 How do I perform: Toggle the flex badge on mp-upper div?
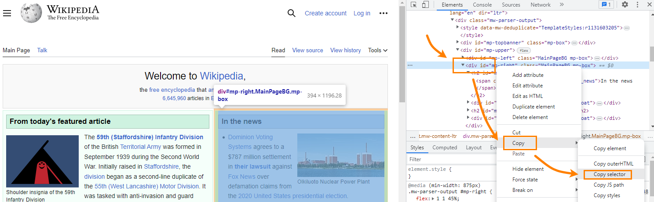(x=524, y=50)
